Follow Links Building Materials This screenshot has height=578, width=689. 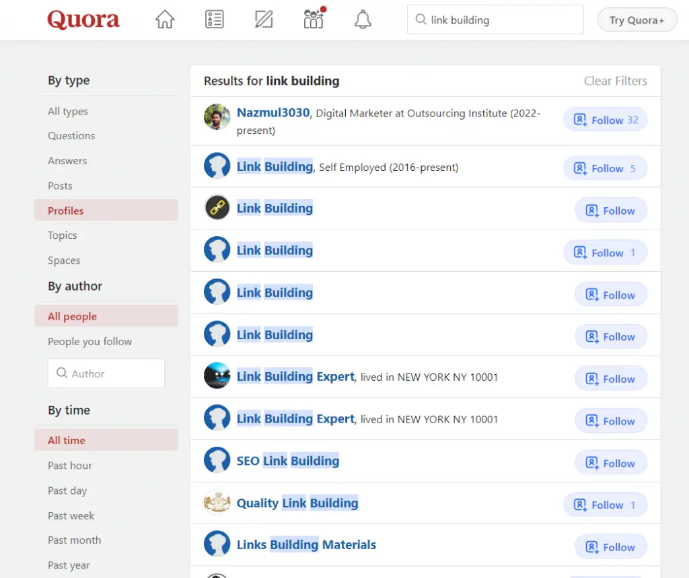click(x=611, y=547)
